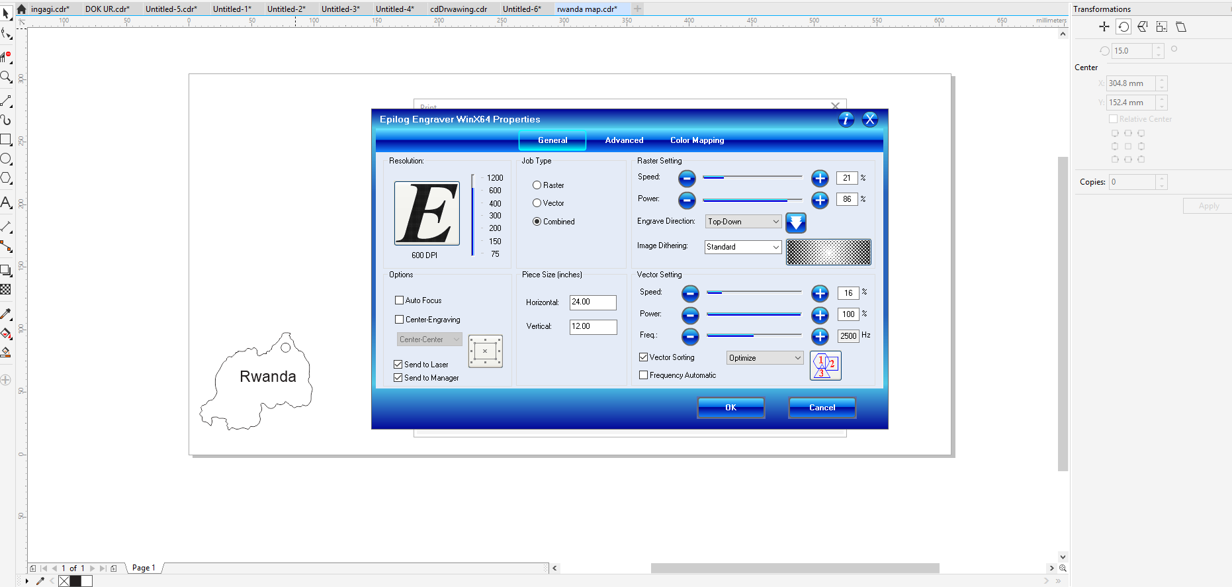Image resolution: width=1232 pixels, height=587 pixels.
Task: Switch to the Color Mapping tab
Action: pyautogui.click(x=697, y=140)
